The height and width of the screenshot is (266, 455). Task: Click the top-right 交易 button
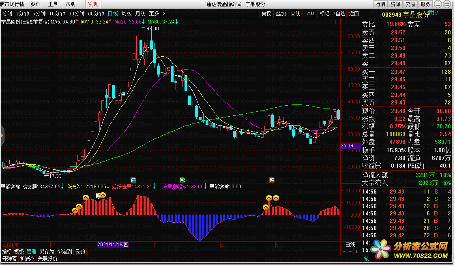tap(410, 4)
